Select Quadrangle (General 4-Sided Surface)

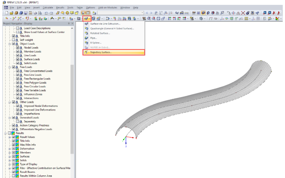point(114,28)
